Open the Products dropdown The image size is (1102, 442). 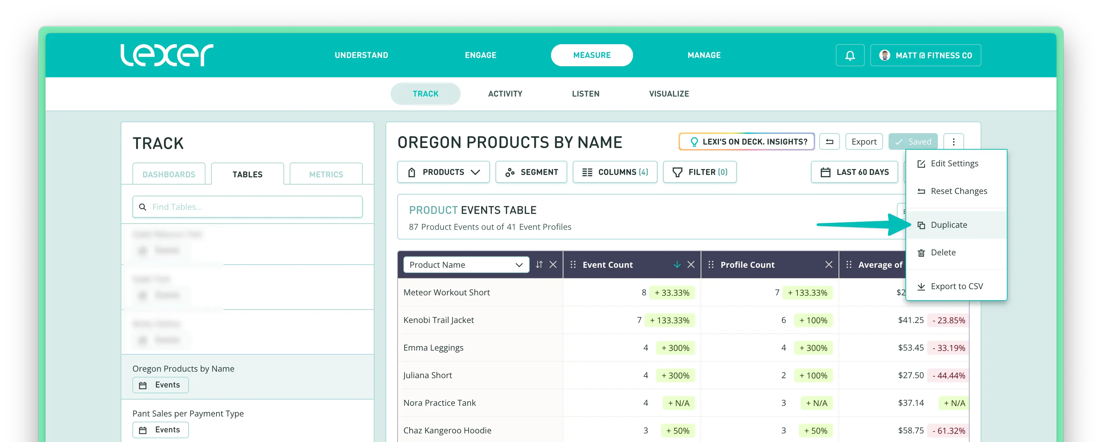(x=443, y=172)
